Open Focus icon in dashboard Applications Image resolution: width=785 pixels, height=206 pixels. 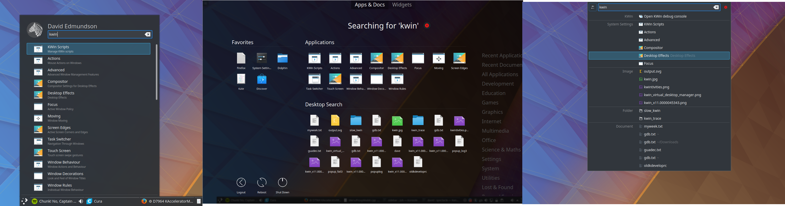pos(418,61)
